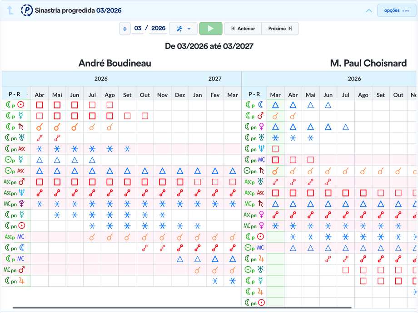Select Choisnard's Sun pn Saturn row label
Screen dimensions: 418x313
point(254,171)
